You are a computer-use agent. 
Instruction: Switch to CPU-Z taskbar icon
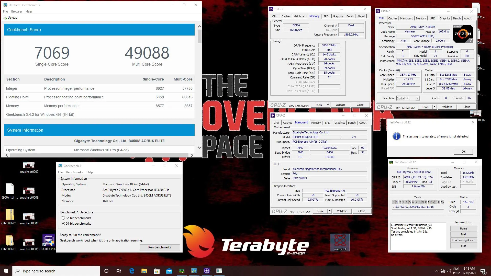pos(207,271)
